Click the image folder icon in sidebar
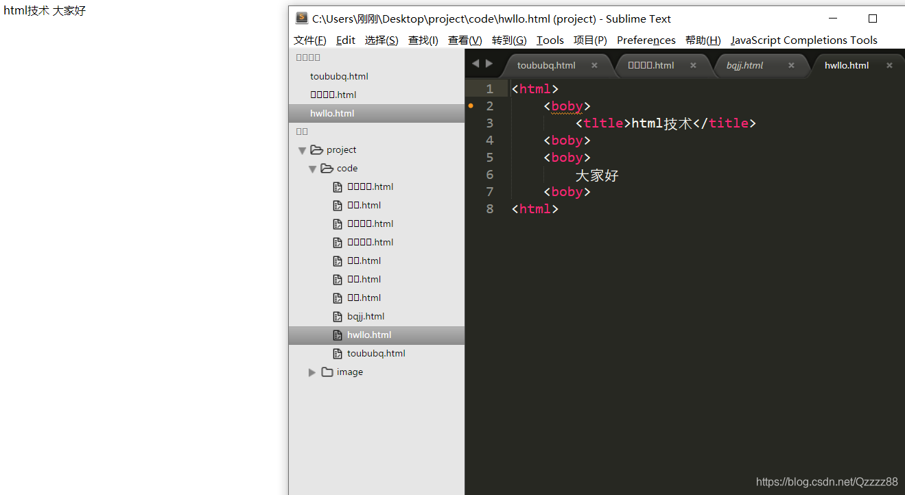 pyautogui.click(x=327, y=372)
